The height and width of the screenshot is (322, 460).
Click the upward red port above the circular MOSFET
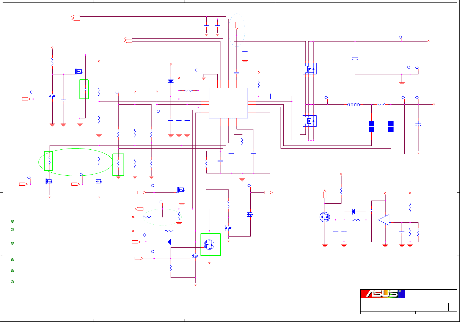325,194
